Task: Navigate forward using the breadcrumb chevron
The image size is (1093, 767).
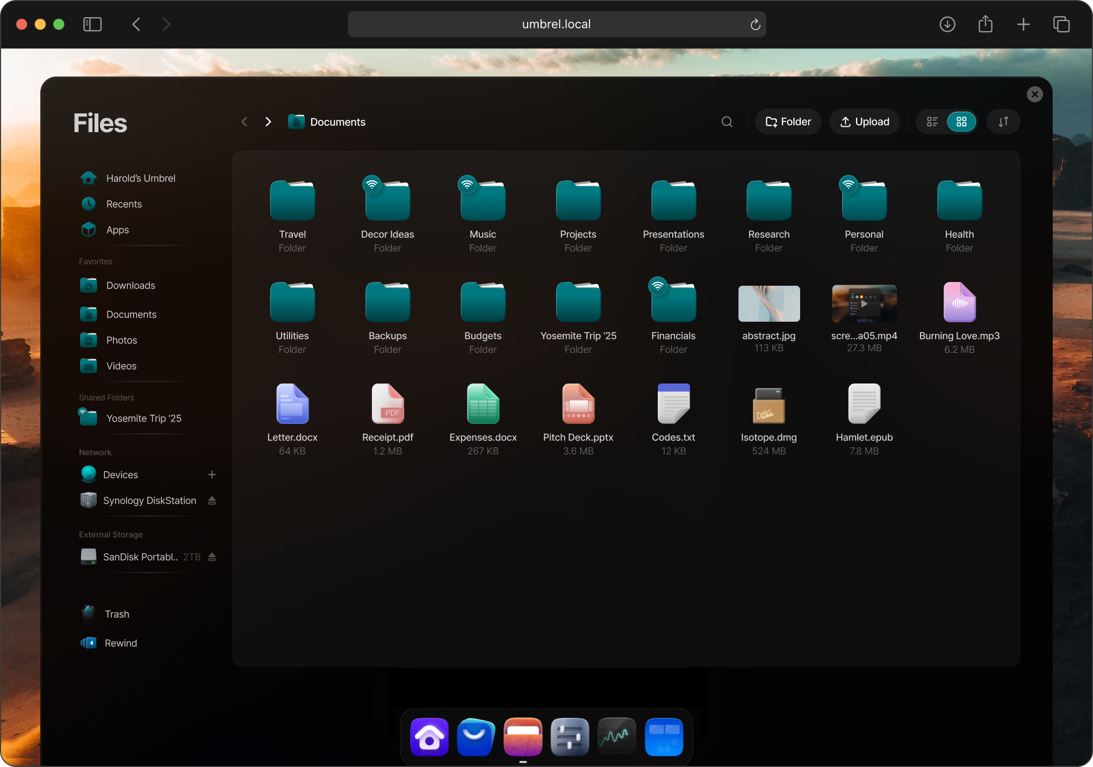Action: 268,121
